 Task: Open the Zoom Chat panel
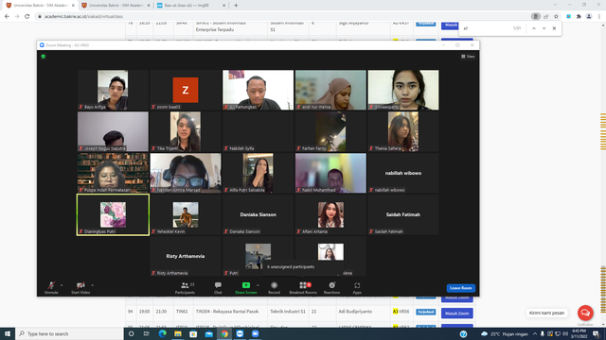point(218,287)
